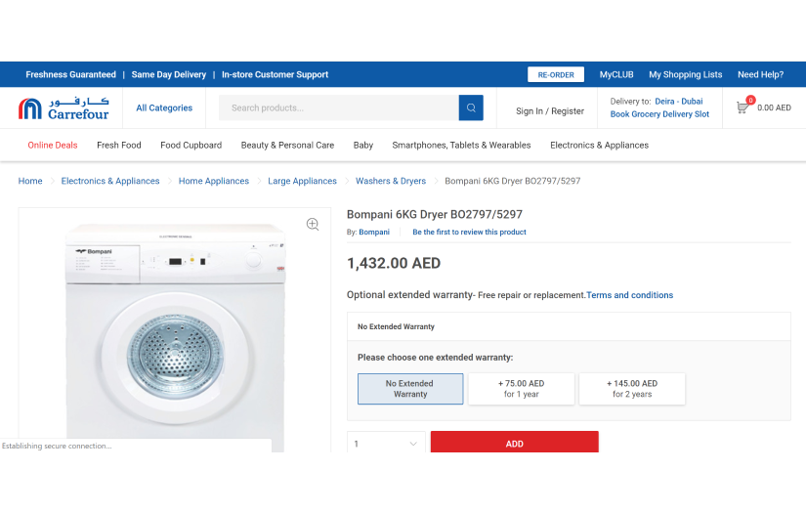
Task: Open Baby category
Action: (x=362, y=145)
